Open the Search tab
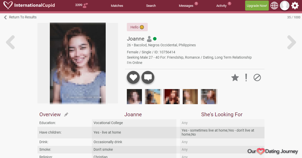This screenshot has height=158, width=302. tap(151, 6)
